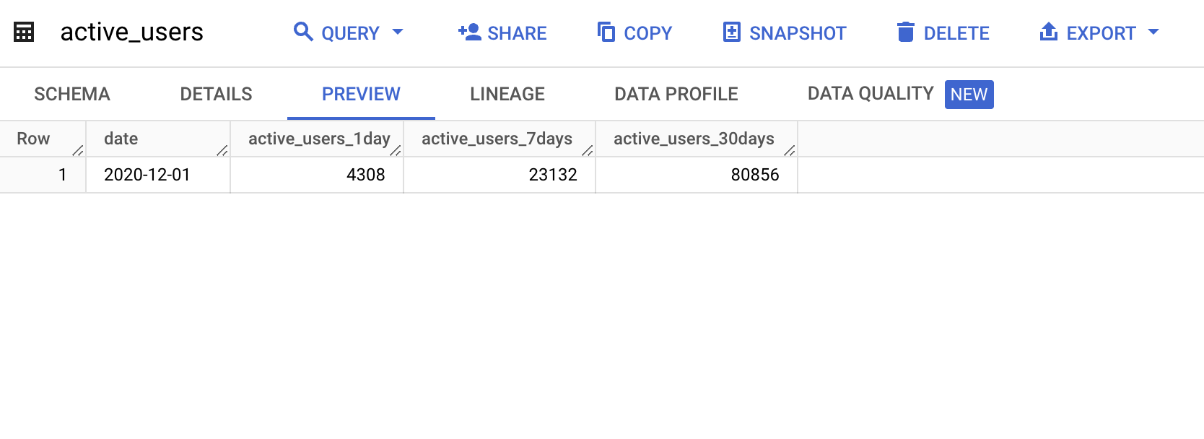Expand the Query dropdown arrow
The width and height of the screenshot is (1204, 439).
(398, 32)
